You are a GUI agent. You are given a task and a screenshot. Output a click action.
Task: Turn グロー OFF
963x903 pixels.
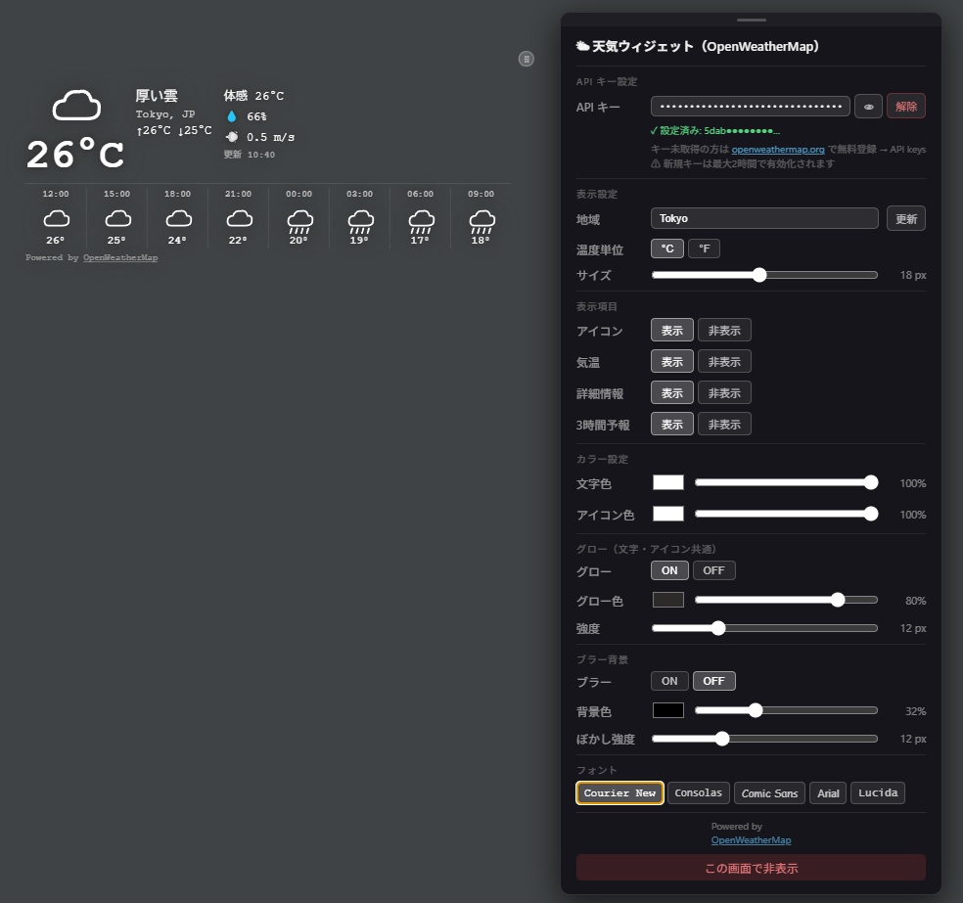(713, 570)
